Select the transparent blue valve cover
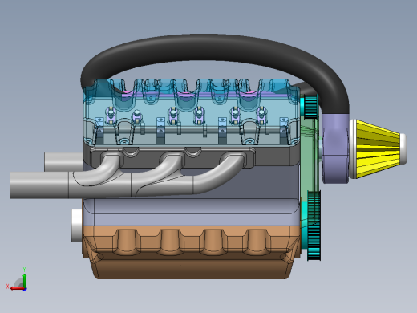The height and width of the screenshot is (313, 417). 192,112
